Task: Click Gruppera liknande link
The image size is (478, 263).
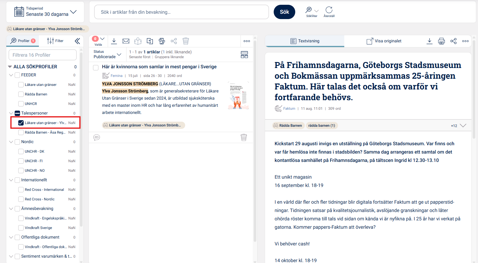Action: (x=169, y=57)
